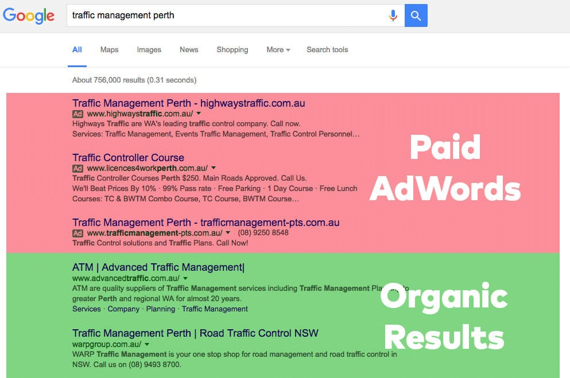Open the Company sitelink
This screenshot has width=570, height=378.
(x=123, y=309)
